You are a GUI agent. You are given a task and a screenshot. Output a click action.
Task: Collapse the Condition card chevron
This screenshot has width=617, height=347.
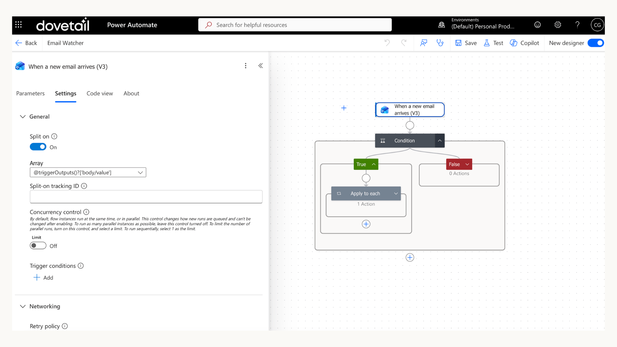point(440,141)
